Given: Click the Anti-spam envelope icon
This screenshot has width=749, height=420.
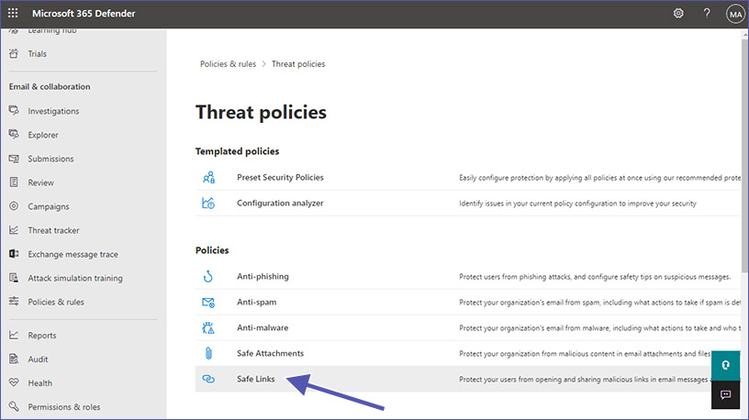Looking at the screenshot, I should tap(208, 302).
